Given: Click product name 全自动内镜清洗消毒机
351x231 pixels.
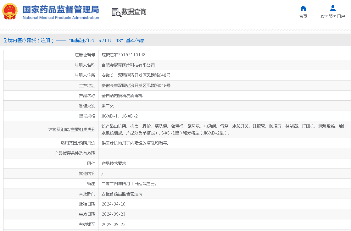Looking at the screenshot, I should coord(122,96).
